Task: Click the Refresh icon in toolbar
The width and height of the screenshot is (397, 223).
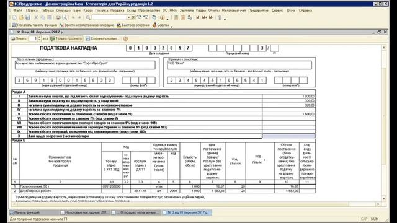Action: point(154,17)
